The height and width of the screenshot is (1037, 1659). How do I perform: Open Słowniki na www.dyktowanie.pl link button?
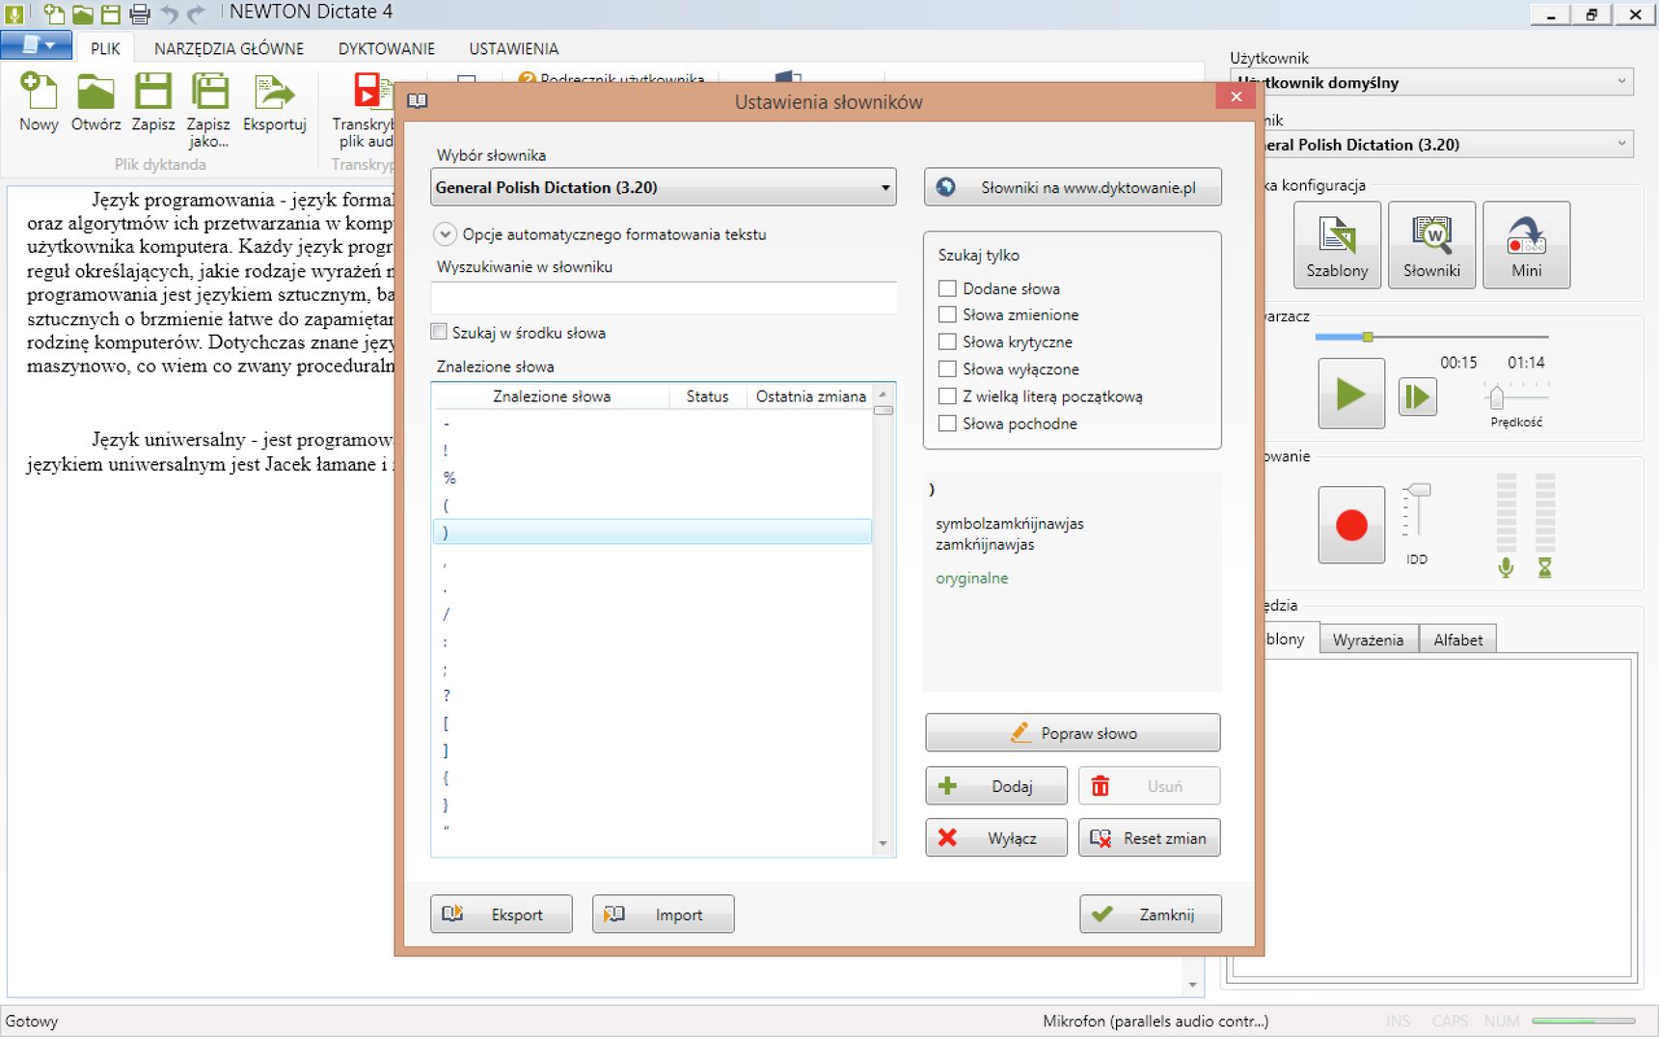[x=1073, y=187]
